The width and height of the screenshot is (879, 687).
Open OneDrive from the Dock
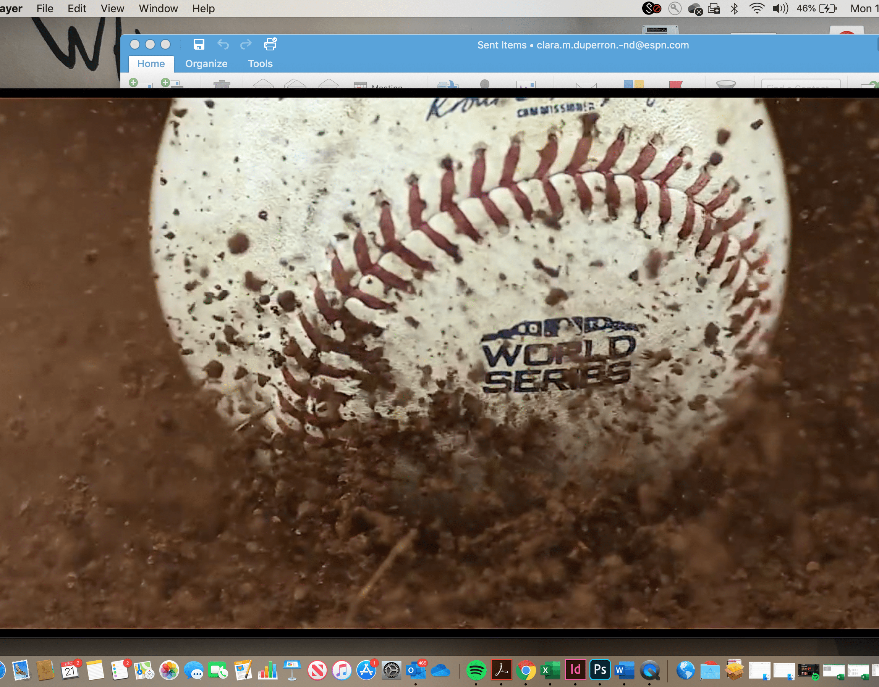[441, 671]
